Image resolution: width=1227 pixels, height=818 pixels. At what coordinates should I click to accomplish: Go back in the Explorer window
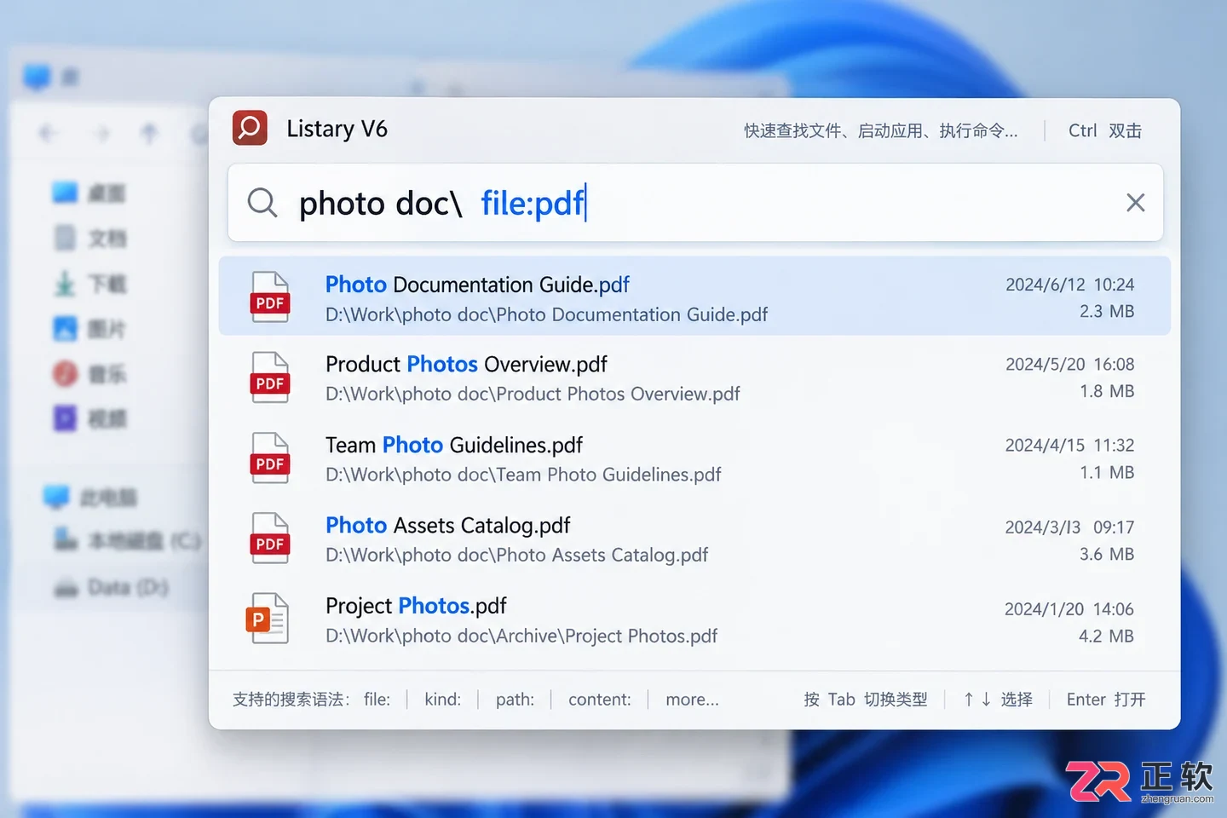point(48,133)
